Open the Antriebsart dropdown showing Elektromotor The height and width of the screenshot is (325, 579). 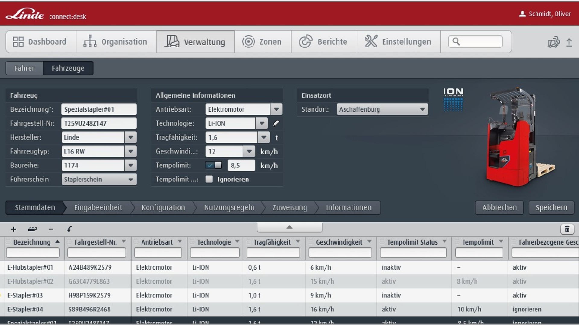pyautogui.click(x=276, y=109)
